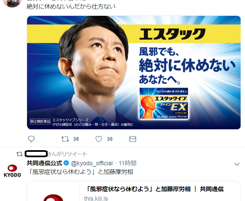Viewport: 245px width, 201px height.
Task: Open the エスタック ad image
Action: [134, 72]
